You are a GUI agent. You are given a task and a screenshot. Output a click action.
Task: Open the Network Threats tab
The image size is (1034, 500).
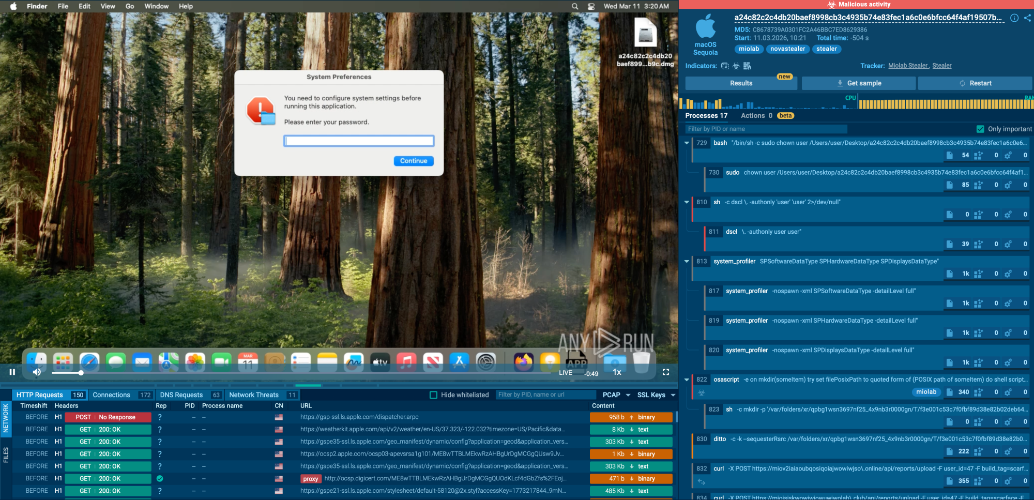pyautogui.click(x=262, y=395)
